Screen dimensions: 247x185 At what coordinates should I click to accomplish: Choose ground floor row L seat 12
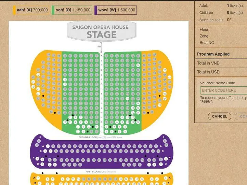point(133,108)
